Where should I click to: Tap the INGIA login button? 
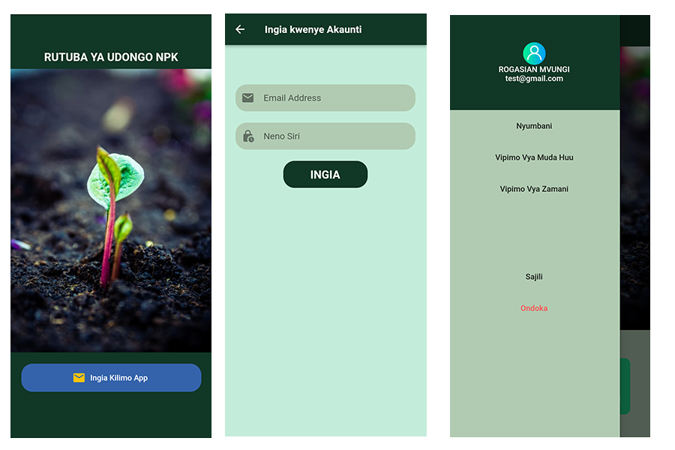tap(325, 175)
